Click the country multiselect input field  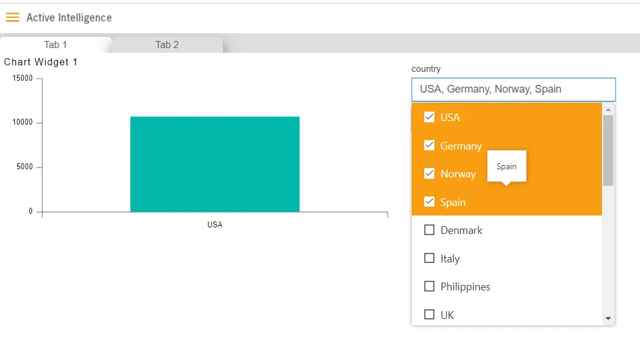point(513,89)
